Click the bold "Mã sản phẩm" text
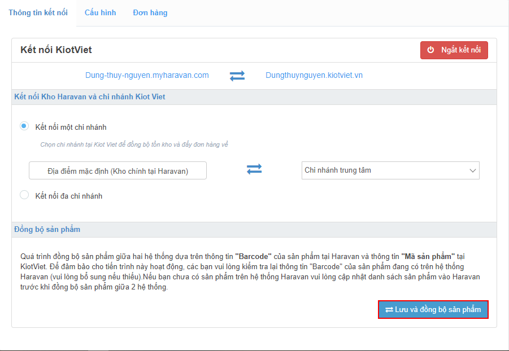This screenshot has width=509, height=351. coord(428,256)
